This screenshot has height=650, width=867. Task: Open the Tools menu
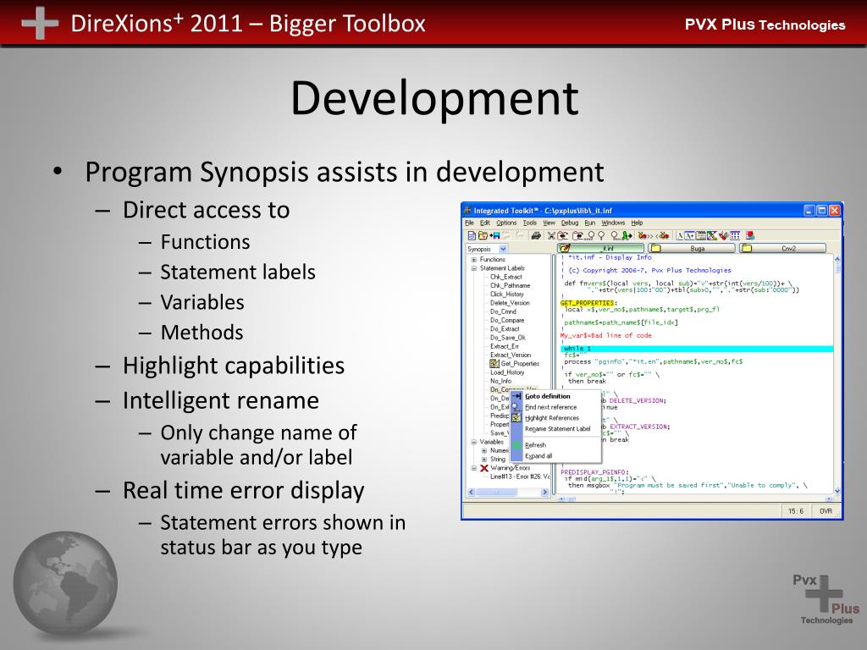click(530, 223)
